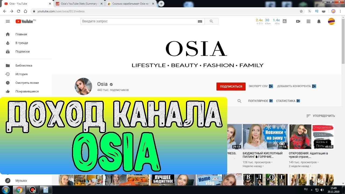This screenshot has width=345, height=194.
Task: Click Добавить конкурента button
Action: 296,86
